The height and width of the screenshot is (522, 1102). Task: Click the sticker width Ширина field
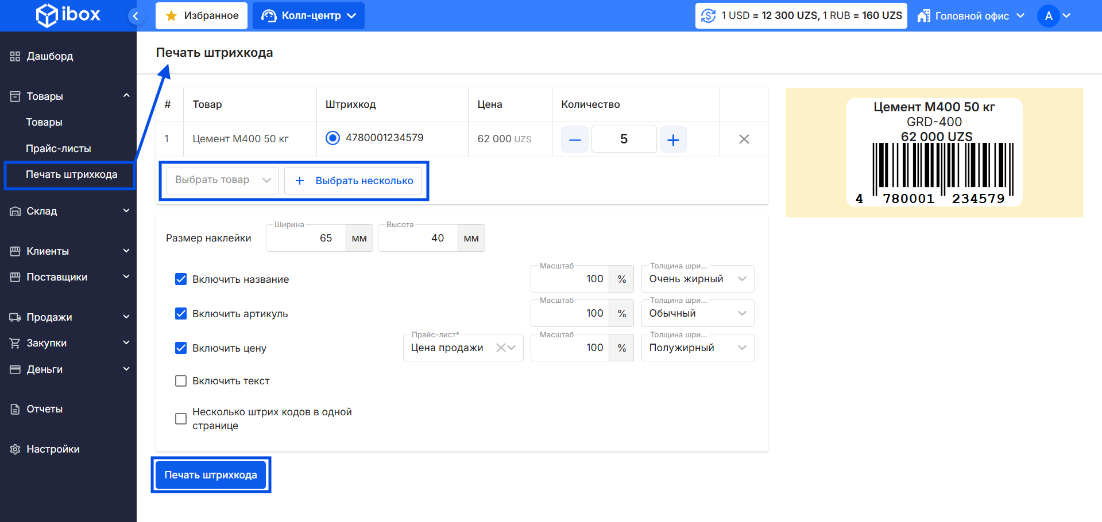[x=306, y=238]
